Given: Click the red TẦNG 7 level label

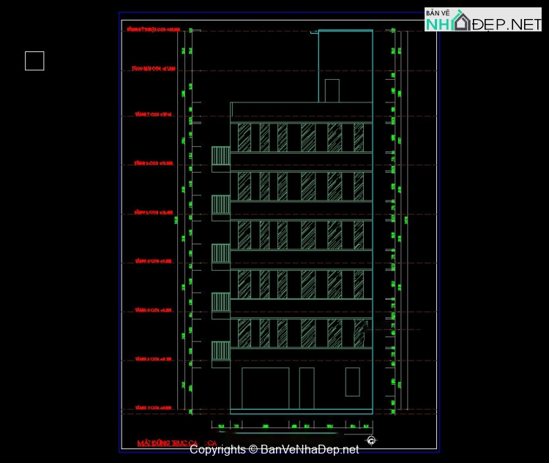Looking at the screenshot, I should coord(153,114).
